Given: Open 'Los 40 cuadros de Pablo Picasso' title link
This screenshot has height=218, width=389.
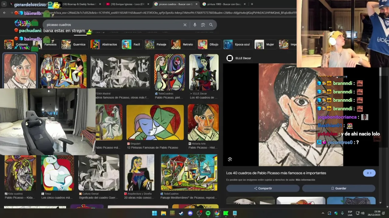Looking at the screenshot, I should [276, 173].
